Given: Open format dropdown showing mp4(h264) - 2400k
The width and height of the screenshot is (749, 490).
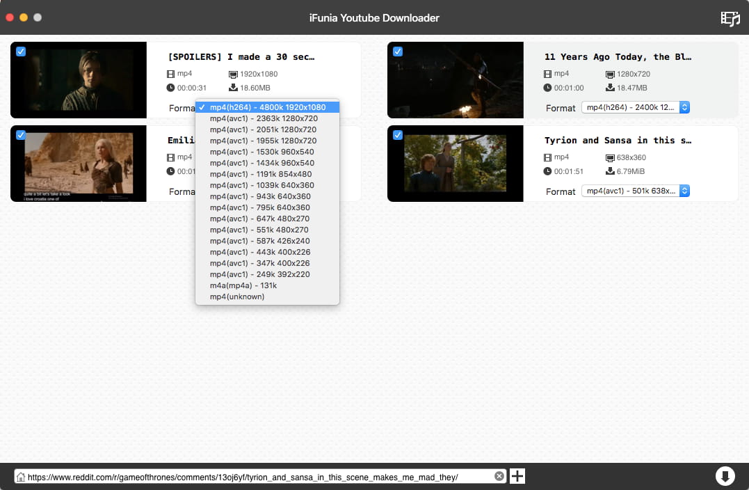Looking at the screenshot, I should click(636, 107).
